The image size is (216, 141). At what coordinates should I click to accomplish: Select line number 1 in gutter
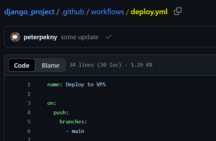pyautogui.click(x=29, y=84)
